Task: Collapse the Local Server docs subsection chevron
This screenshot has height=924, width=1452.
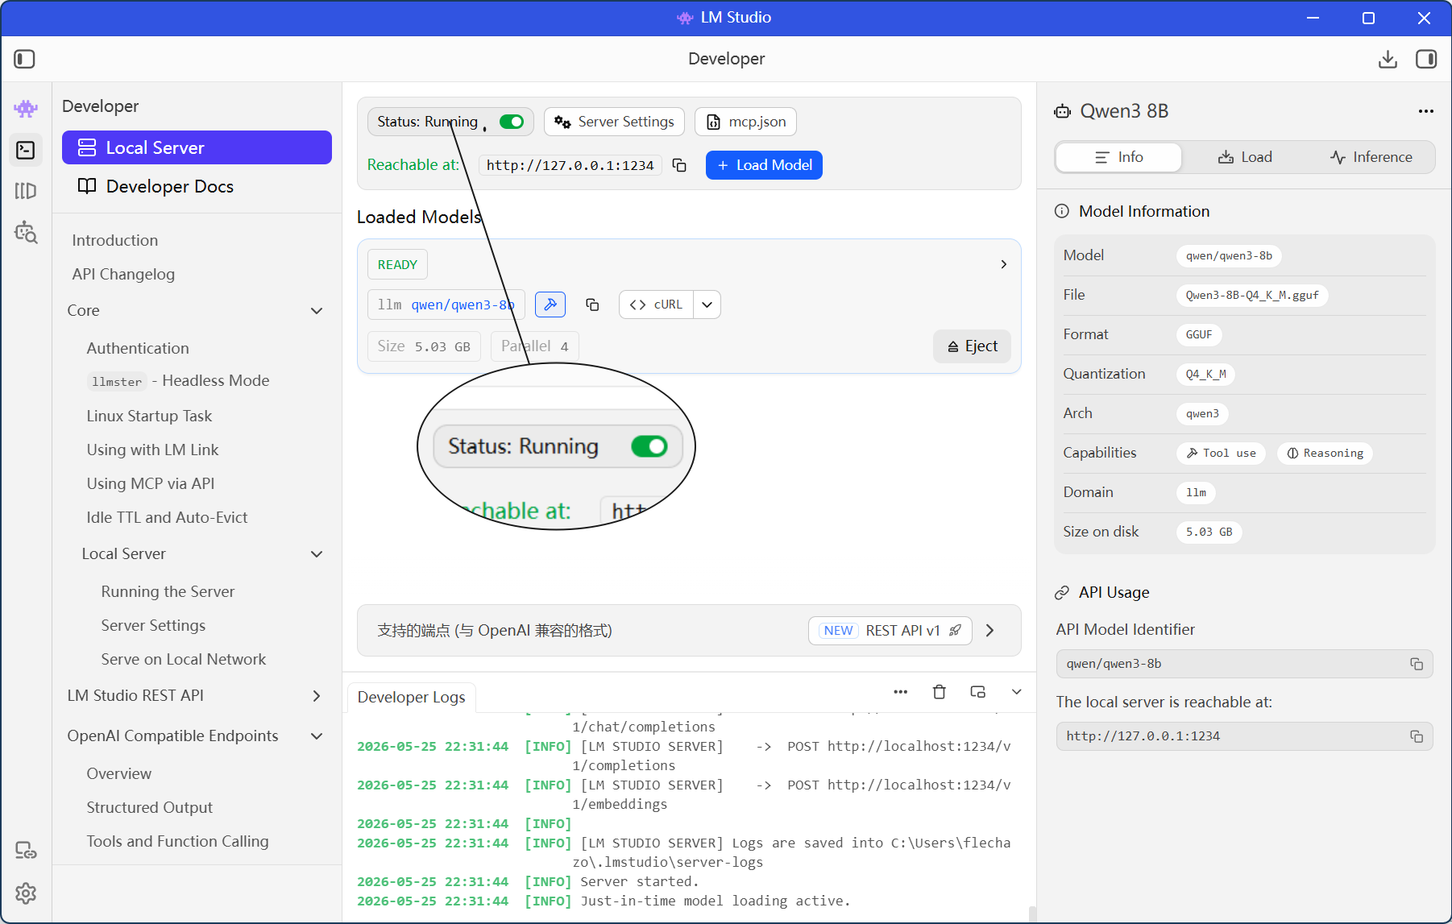Action: (317, 554)
